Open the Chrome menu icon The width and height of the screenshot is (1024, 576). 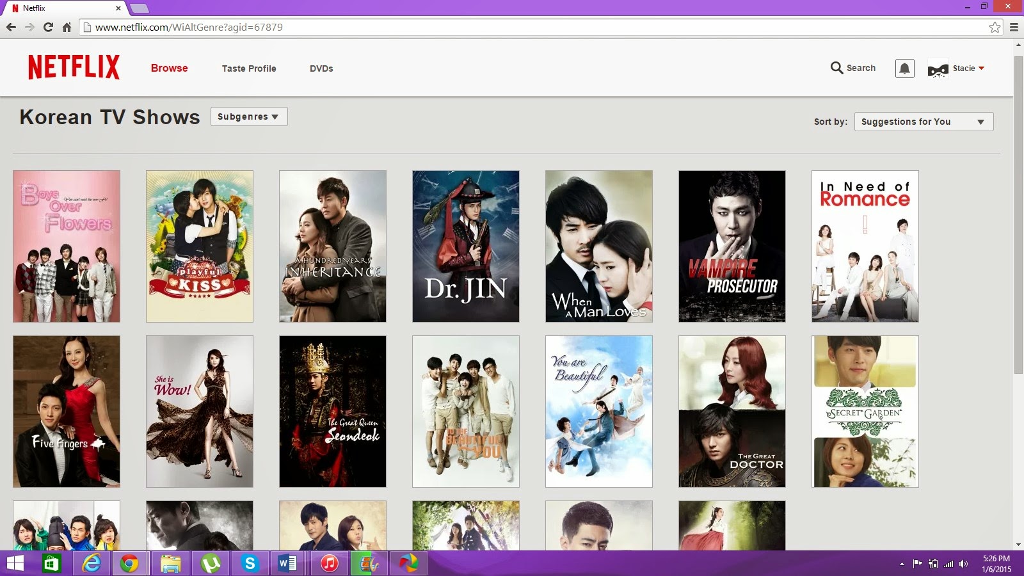[x=1014, y=27]
